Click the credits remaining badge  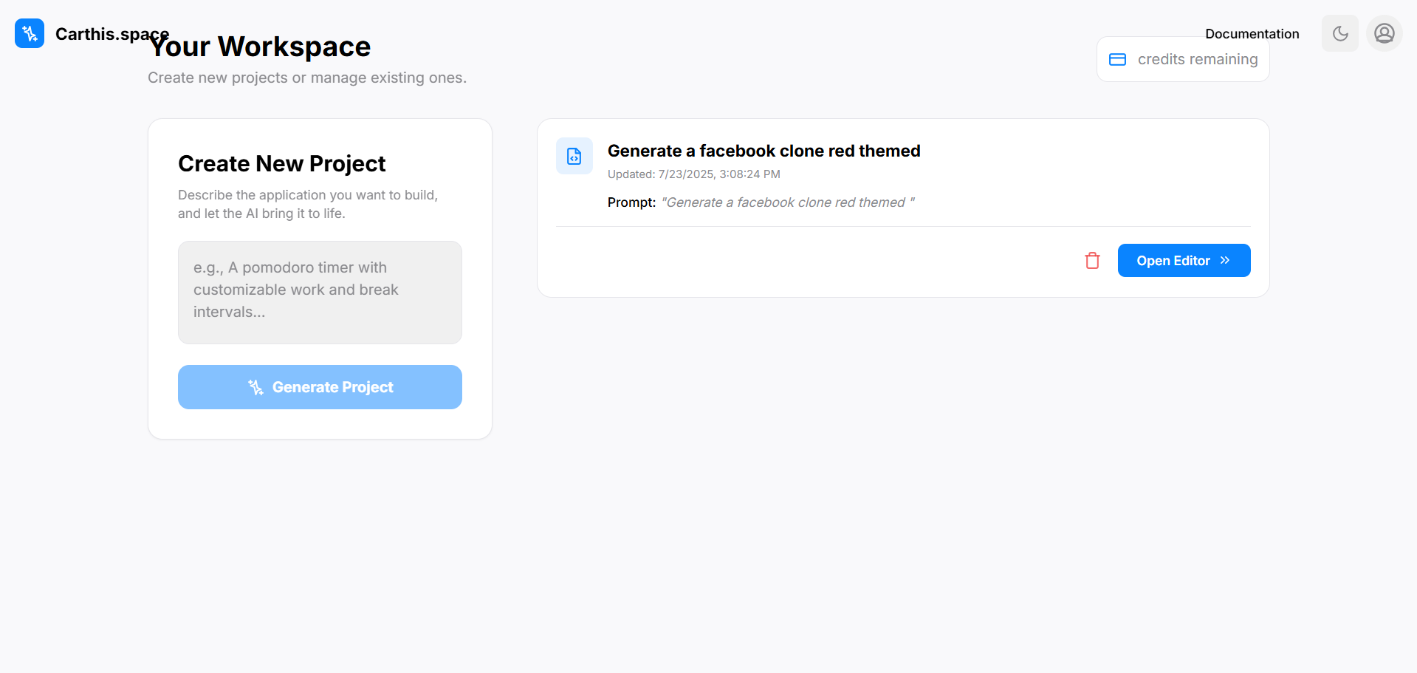point(1183,59)
